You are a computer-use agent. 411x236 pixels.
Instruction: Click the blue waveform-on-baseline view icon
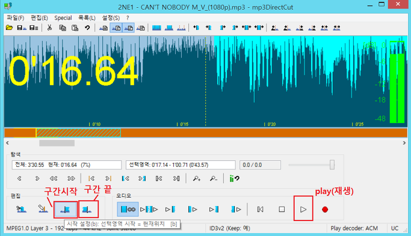(169, 28)
